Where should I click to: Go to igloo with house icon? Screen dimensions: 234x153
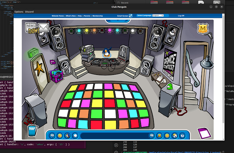tap(175, 136)
